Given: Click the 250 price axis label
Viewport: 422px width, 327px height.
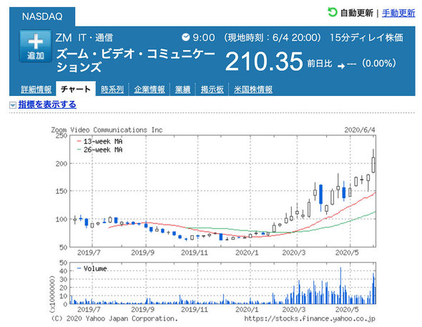Looking at the screenshot, I should click(62, 136).
